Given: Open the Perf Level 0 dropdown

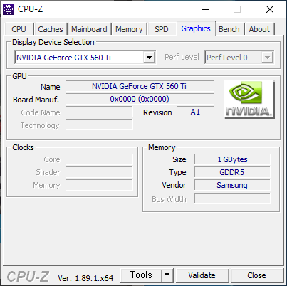Looking at the screenshot, I should [x=239, y=57].
